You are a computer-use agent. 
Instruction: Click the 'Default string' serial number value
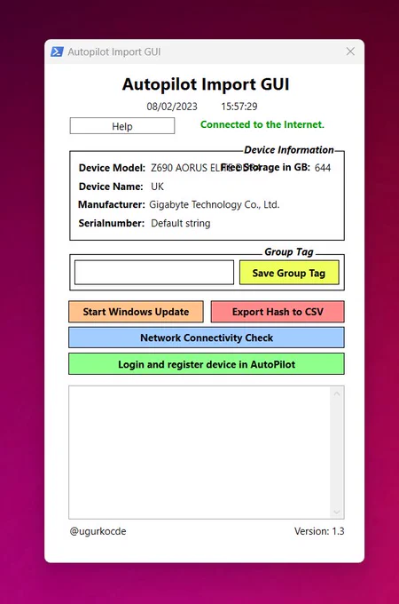[180, 224]
